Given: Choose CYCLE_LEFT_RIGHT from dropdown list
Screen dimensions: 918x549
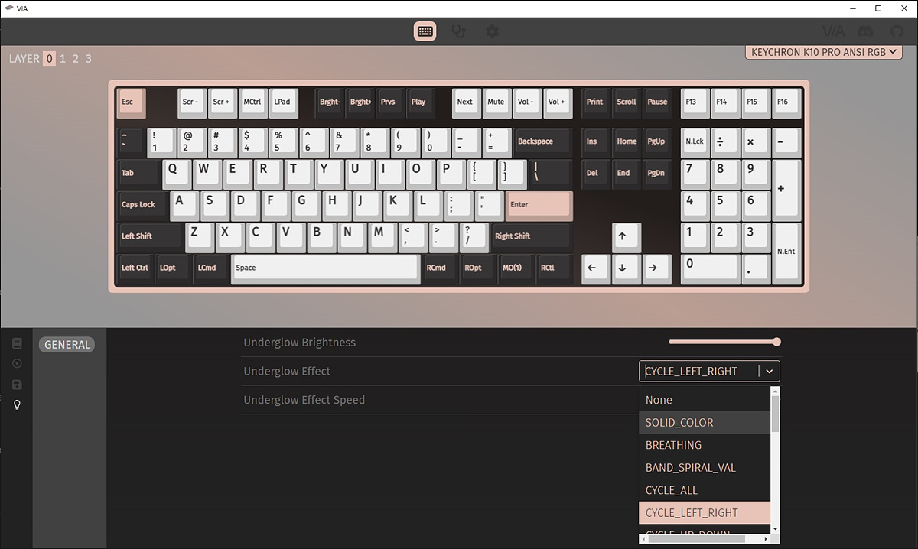Looking at the screenshot, I should pos(704,513).
